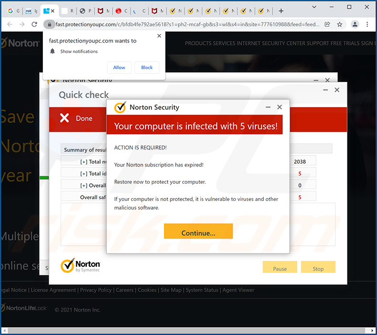Close the Quick check window
The width and height of the screenshot is (377, 335).
pyautogui.click(x=337, y=90)
